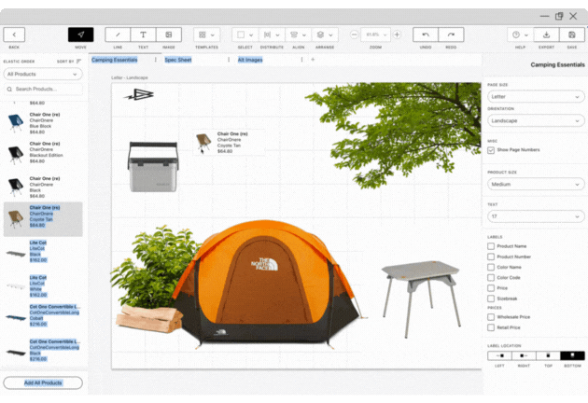Viewport: 588px width, 403px height.
Task: Enable the Color Code label
Action: 491,278
